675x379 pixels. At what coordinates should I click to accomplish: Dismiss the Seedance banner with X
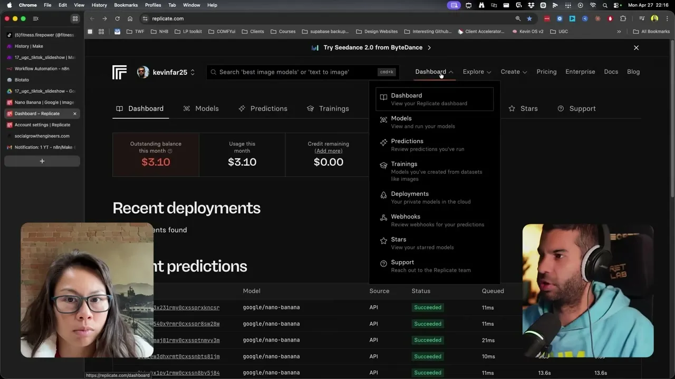636,48
